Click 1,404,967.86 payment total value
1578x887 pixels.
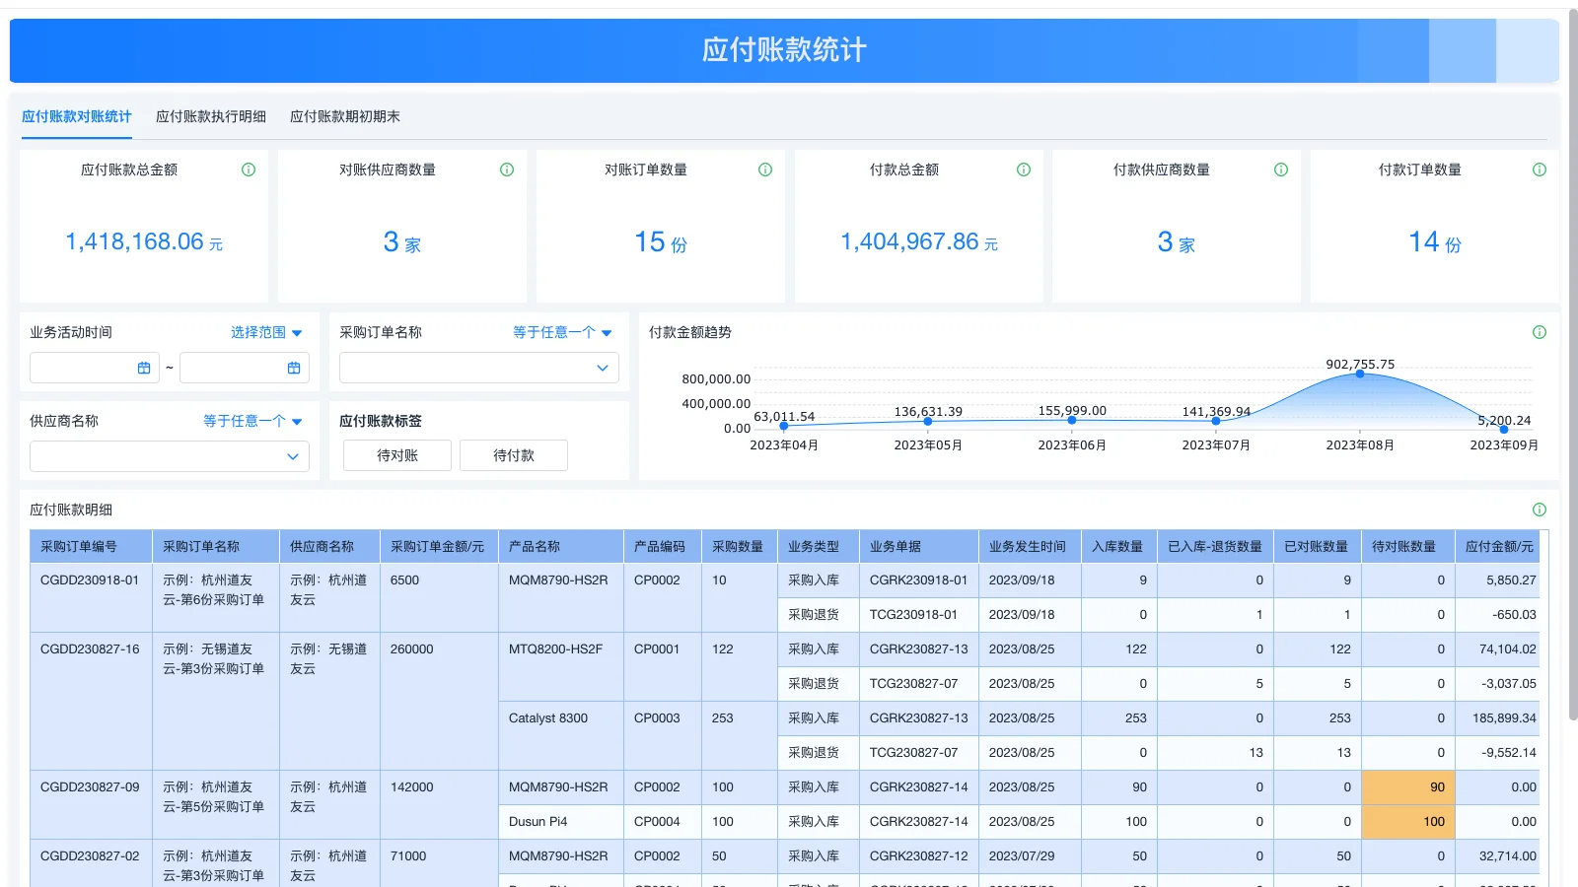pos(909,241)
